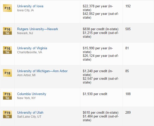Click the enrollment figure 505

pos(128,29)
